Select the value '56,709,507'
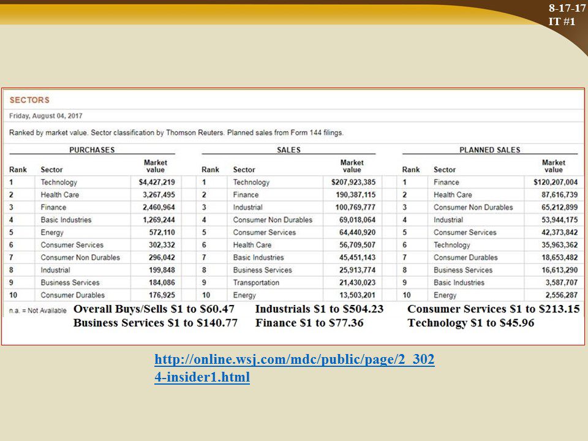The width and height of the screenshot is (588, 441). [x=357, y=245]
